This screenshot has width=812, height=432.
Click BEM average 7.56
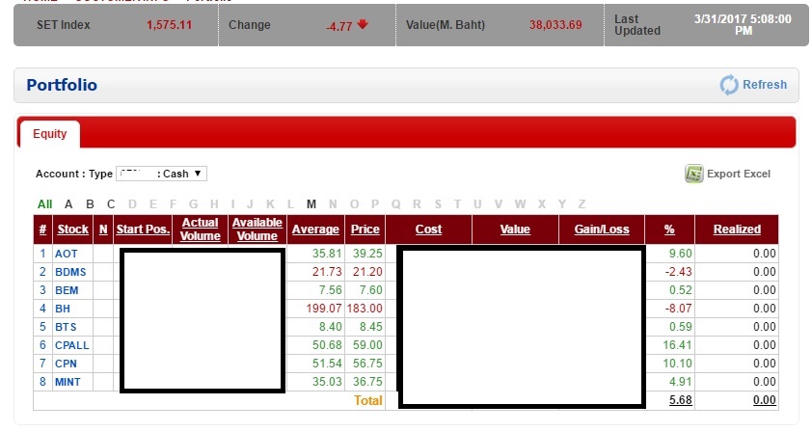(330, 289)
